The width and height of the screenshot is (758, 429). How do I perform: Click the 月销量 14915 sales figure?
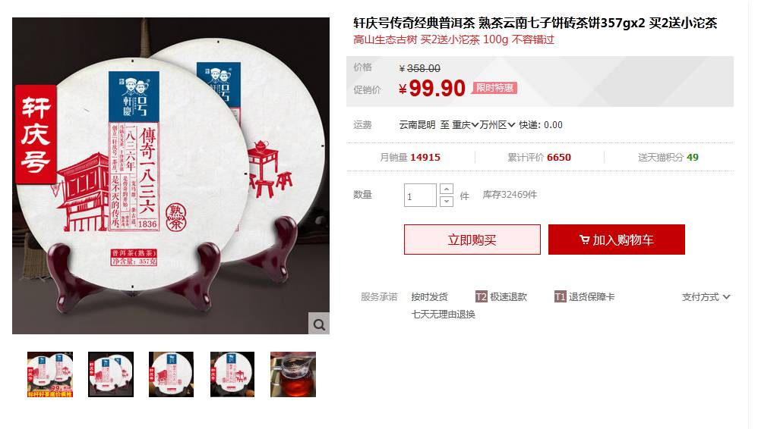(410, 158)
